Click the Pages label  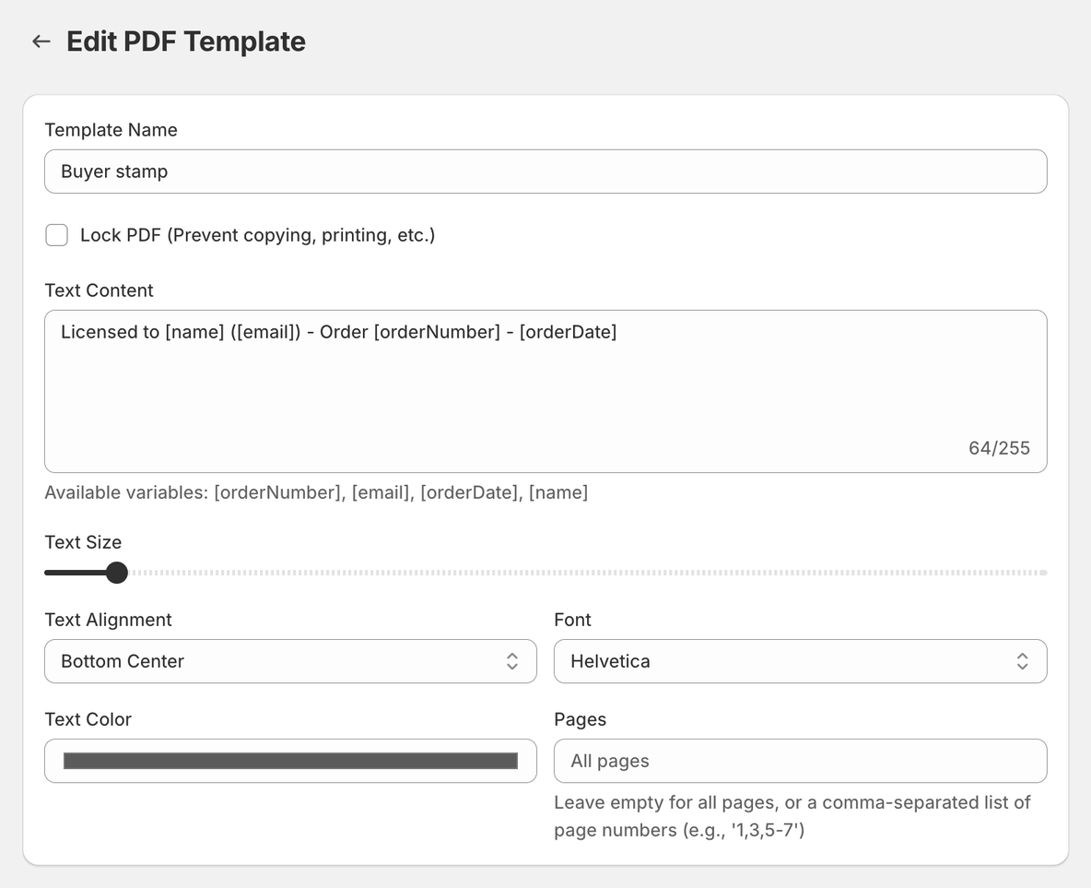[581, 719]
